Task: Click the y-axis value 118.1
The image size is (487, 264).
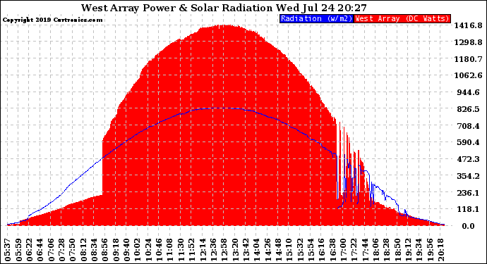Action: click(469, 209)
